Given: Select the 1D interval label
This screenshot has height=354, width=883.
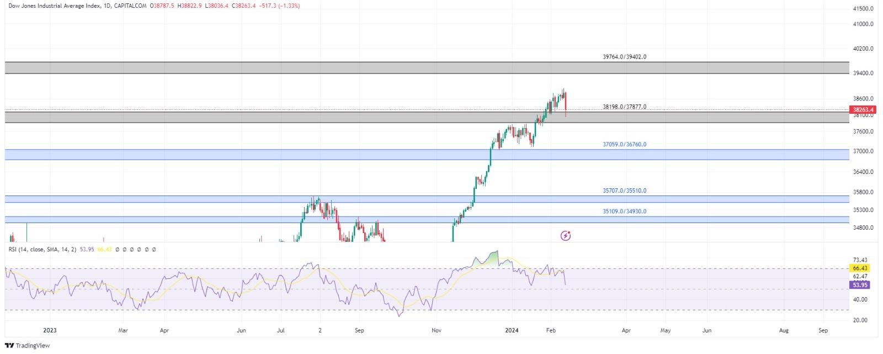Looking at the screenshot, I should [x=108, y=6].
